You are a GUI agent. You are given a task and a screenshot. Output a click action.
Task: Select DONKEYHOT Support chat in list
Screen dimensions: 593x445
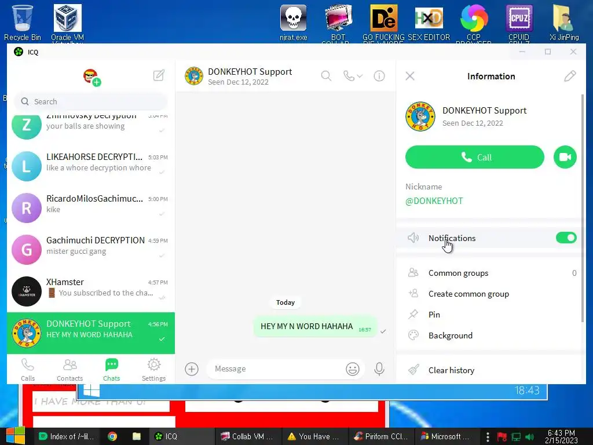tap(91, 333)
